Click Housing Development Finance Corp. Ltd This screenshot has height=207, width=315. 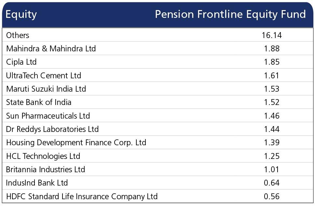click(x=76, y=143)
